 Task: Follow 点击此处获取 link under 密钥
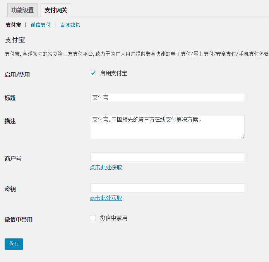(x=106, y=198)
